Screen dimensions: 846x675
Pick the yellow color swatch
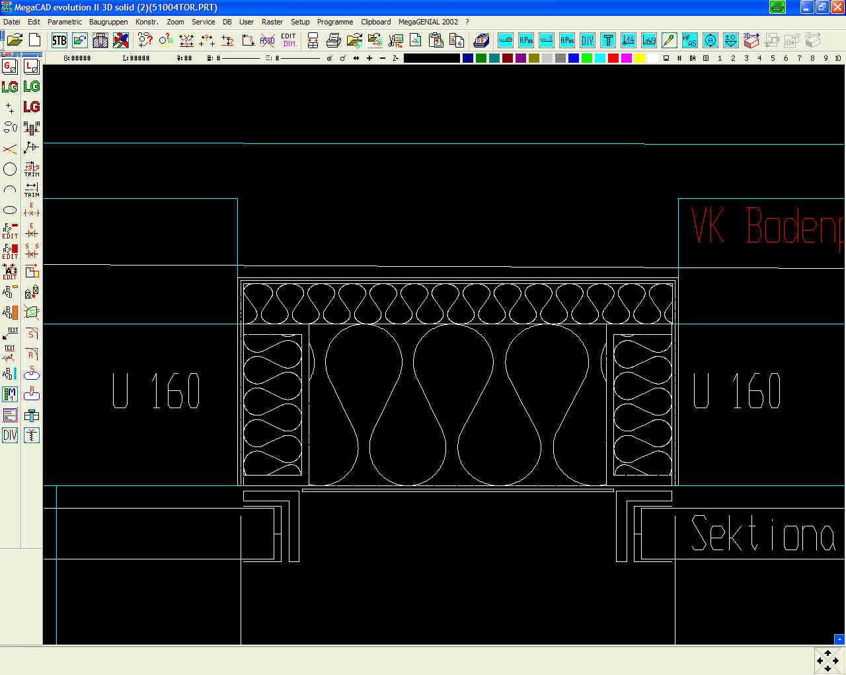[x=640, y=58]
